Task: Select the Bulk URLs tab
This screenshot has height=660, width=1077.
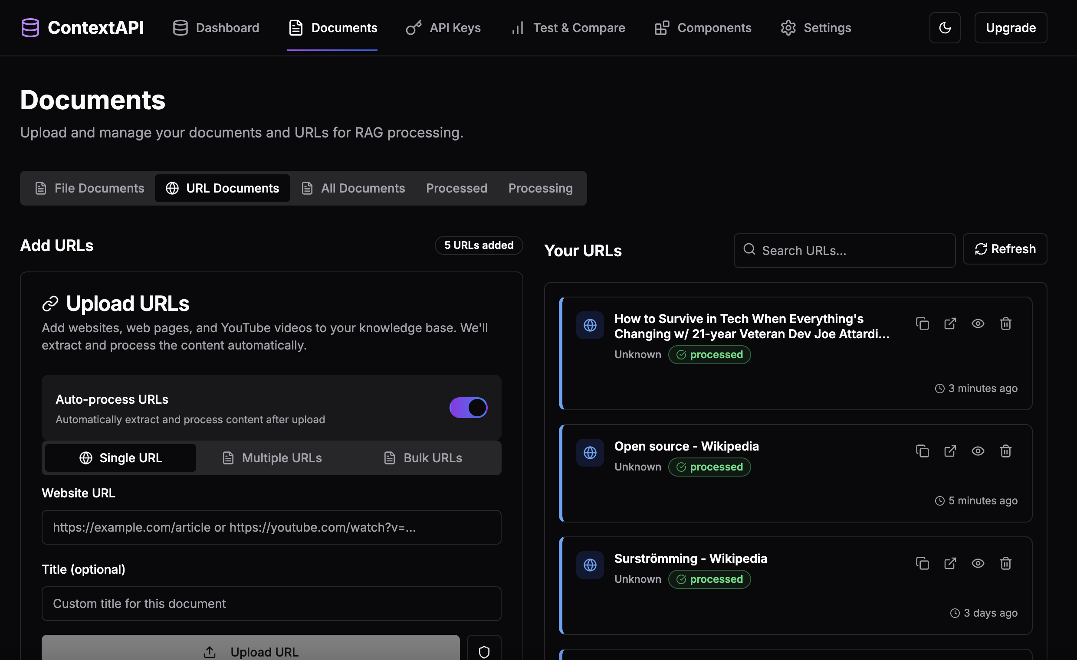Action: 423,458
